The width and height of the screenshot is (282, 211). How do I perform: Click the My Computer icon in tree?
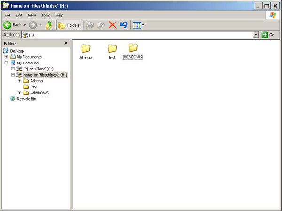tap(13, 63)
